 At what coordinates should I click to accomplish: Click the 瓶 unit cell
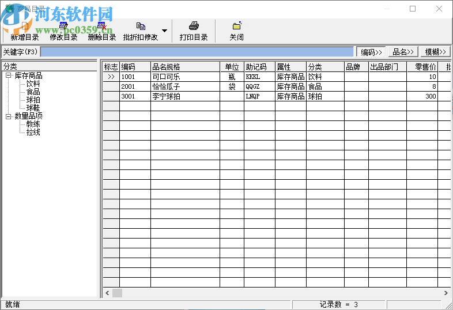[232, 77]
